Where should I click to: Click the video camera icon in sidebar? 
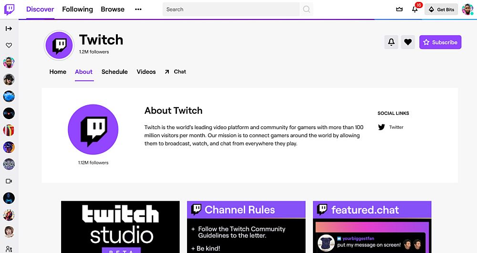(x=9, y=181)
